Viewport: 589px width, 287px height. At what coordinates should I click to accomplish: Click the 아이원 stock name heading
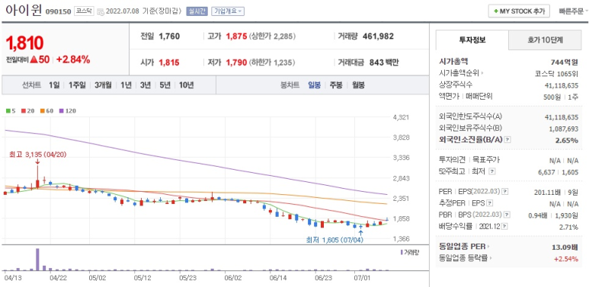[24, 10]
